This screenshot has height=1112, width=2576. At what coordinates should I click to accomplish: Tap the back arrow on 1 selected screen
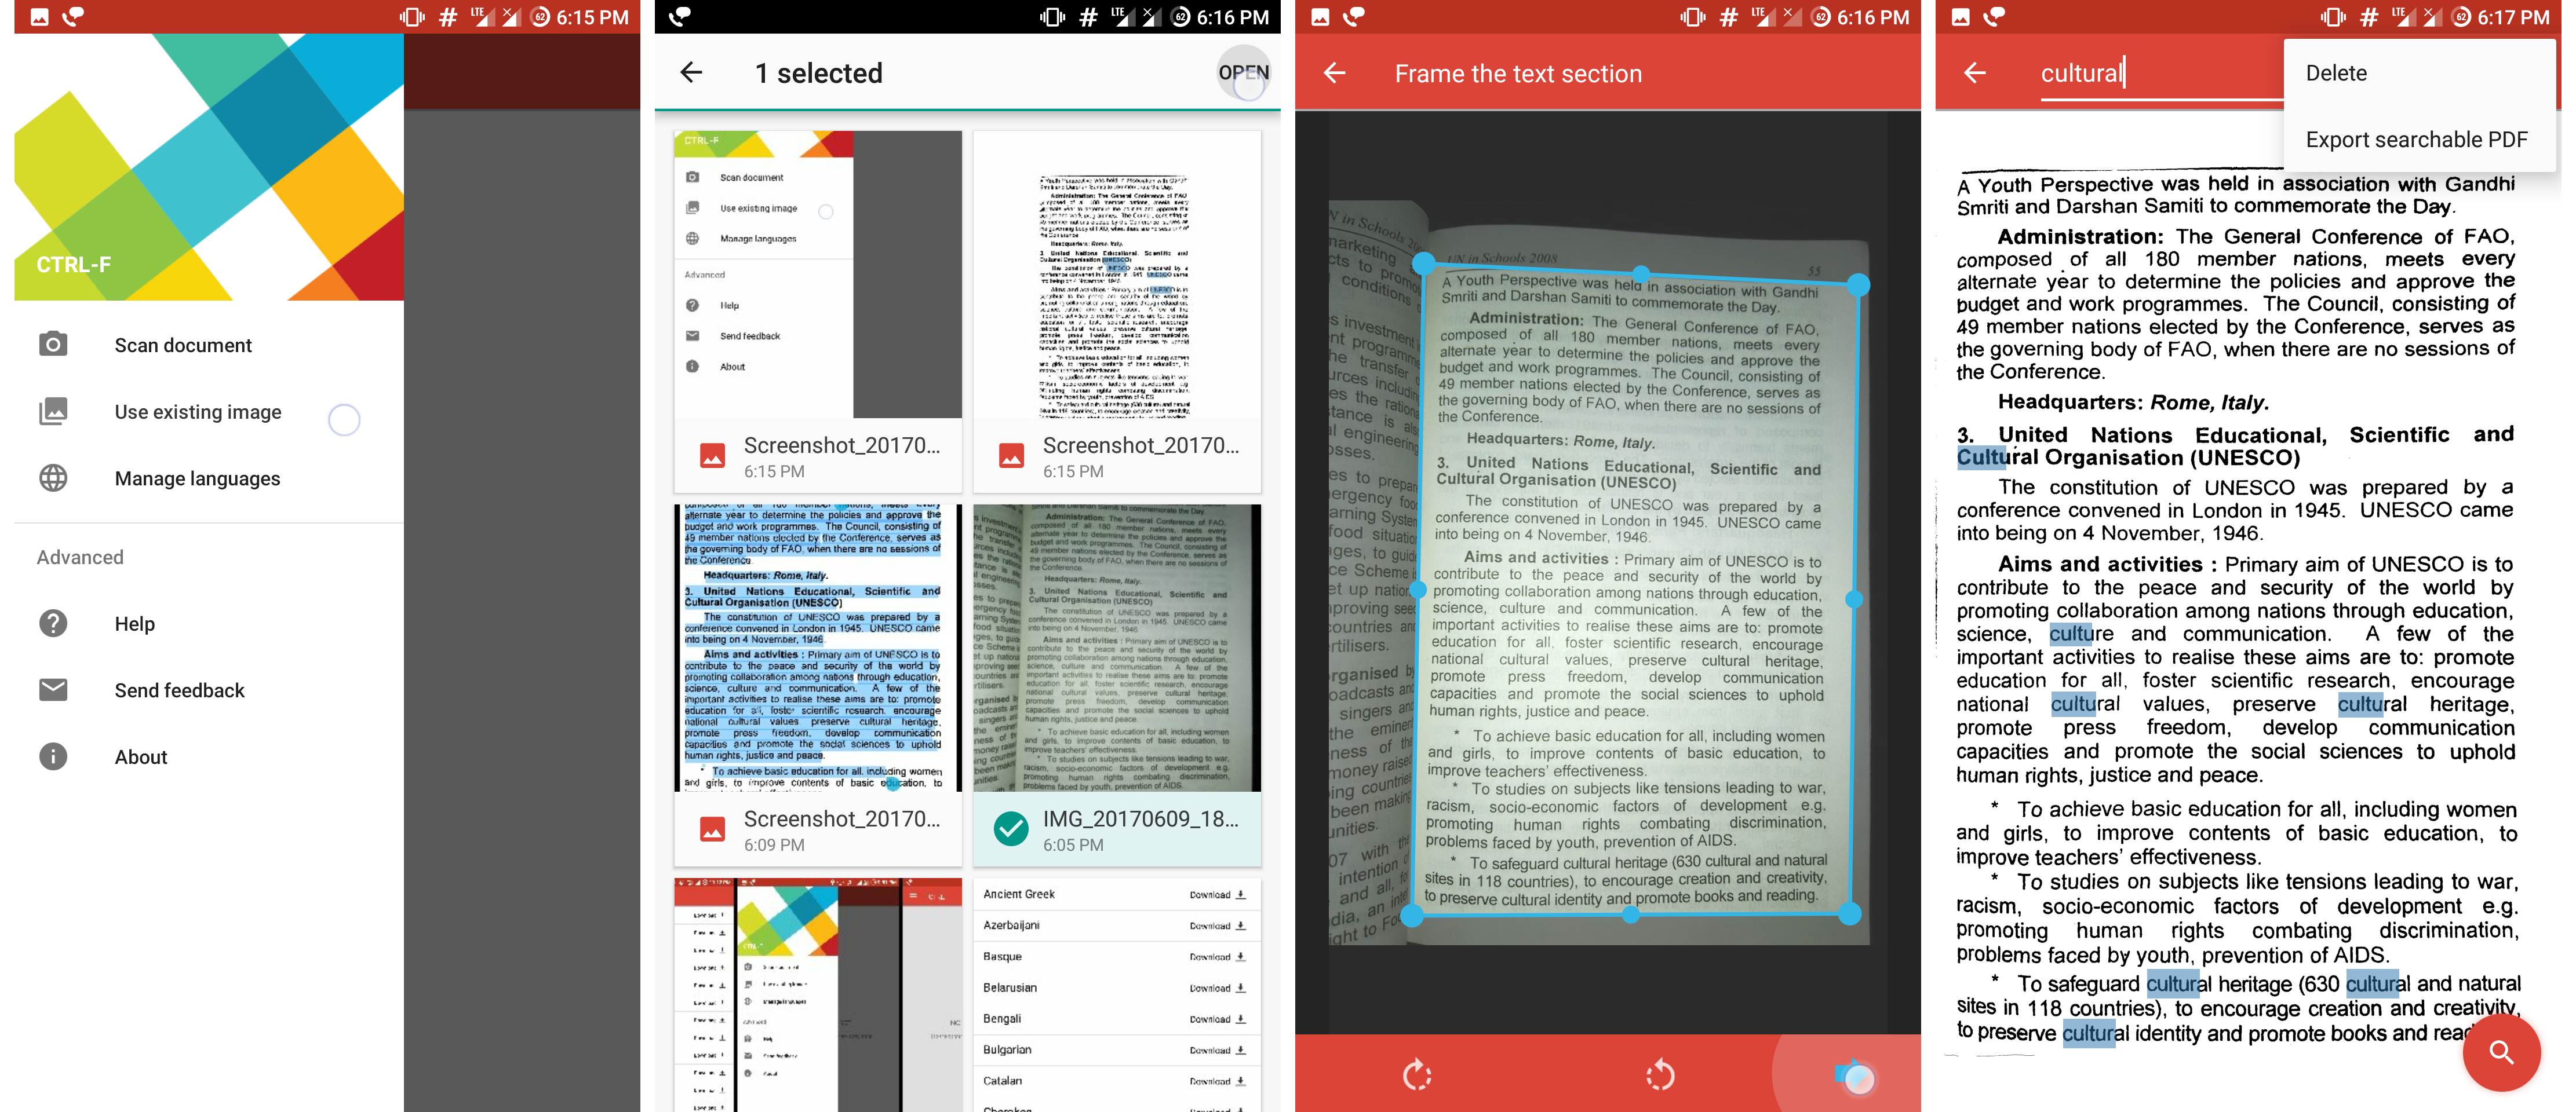[x=693, y=72]
